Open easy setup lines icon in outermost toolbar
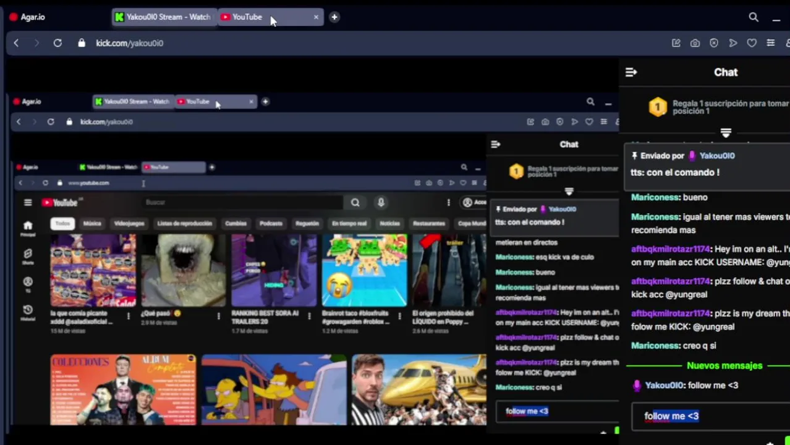The width and height of the screenshot is (790, 445). (x=771, y=43)
